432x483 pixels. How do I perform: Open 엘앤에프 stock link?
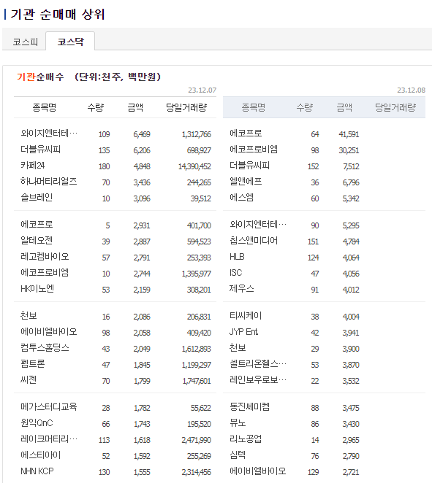246,182
